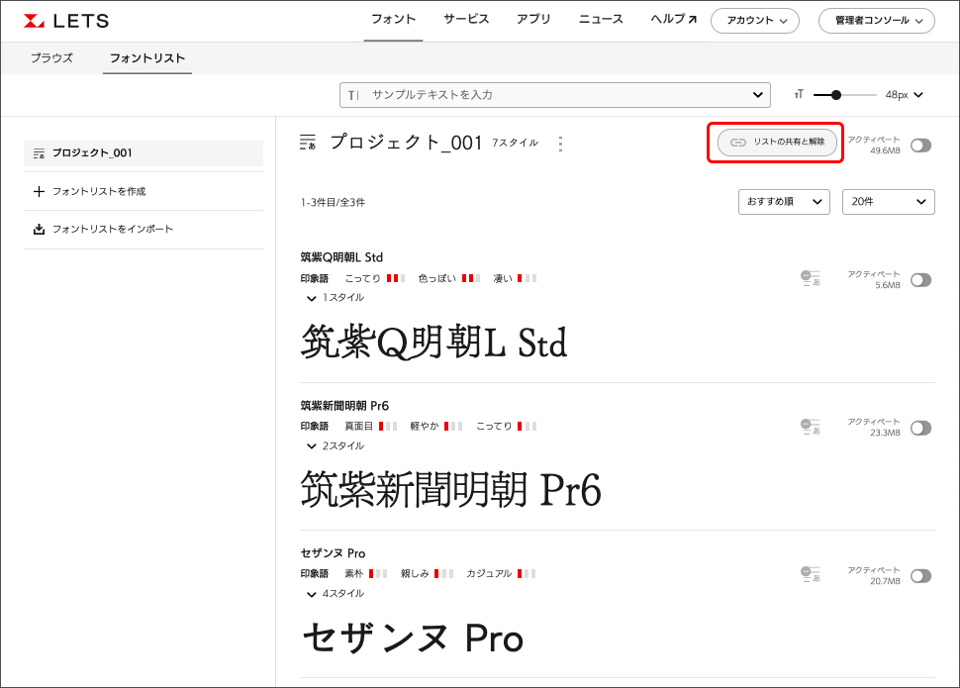960x688 pixels.
Task: Expand the 4スタイル list under セザンヌ Pro
Action: click(336, 593)
